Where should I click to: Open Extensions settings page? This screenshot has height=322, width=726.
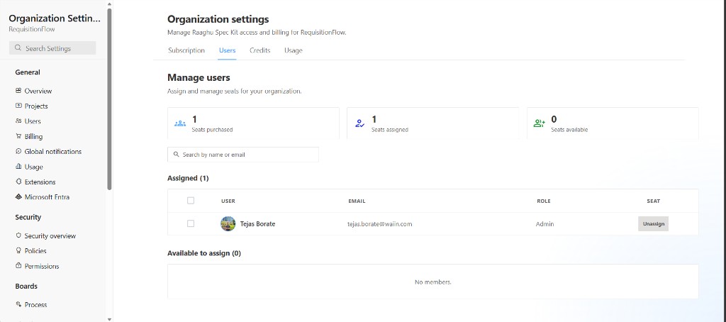(x=40, y=182)
